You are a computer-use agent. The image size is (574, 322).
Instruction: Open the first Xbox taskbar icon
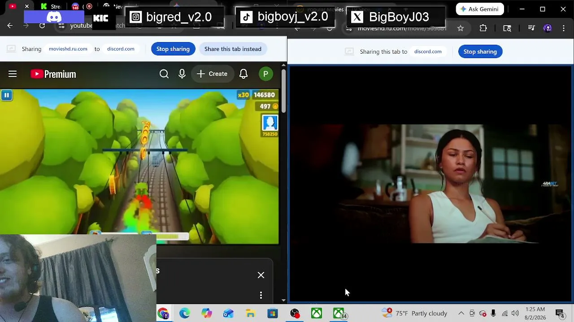tap(317, 314)
